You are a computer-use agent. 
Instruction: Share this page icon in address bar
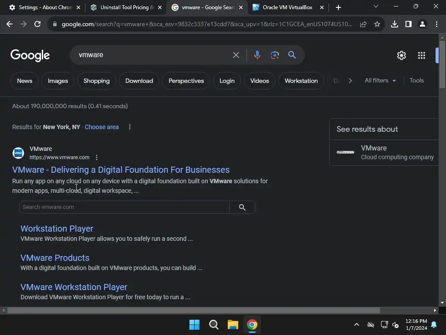tap(363, 24)
